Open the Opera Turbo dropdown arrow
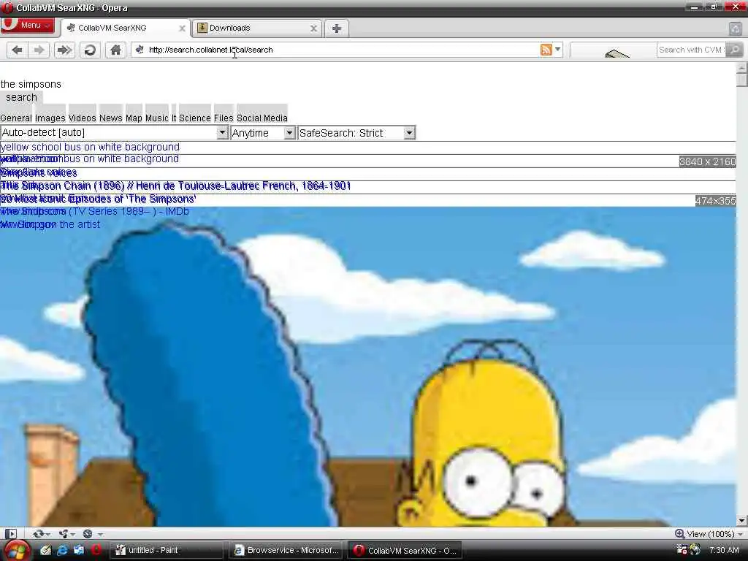 pyautogui.click(x=100, y=534)
